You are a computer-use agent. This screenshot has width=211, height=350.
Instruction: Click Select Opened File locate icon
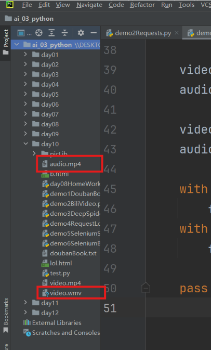tap(39, 33)
